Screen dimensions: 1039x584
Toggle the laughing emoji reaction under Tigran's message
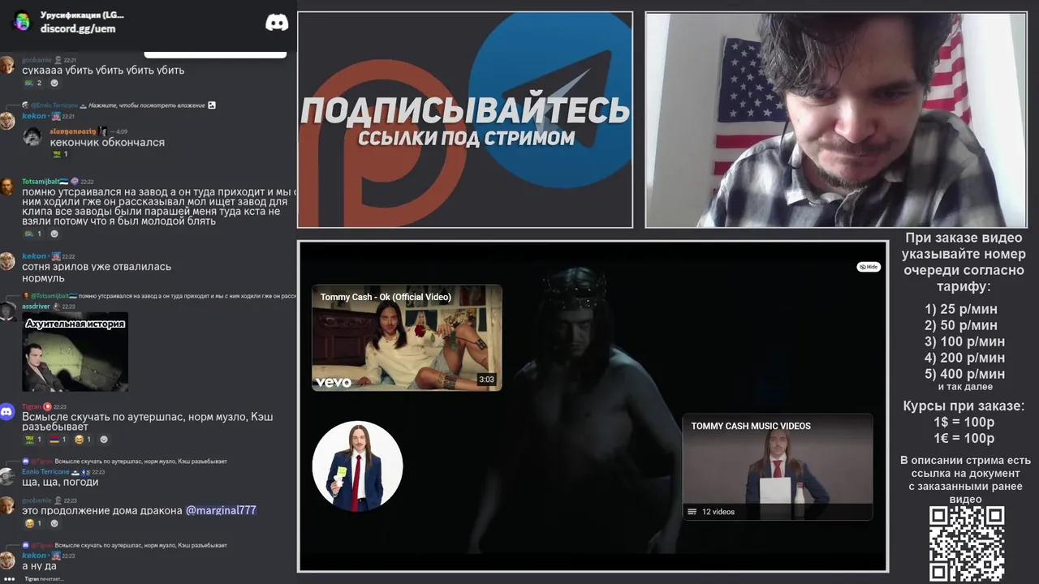(x=84, y=440)
